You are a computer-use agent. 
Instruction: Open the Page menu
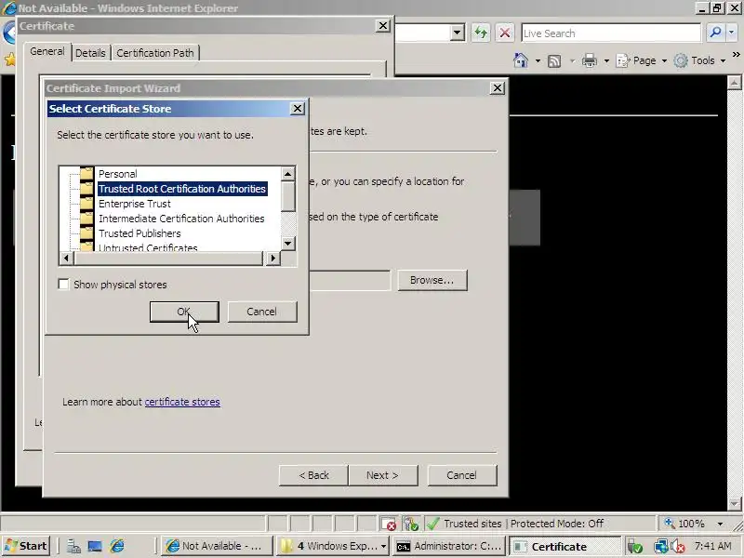642,60
